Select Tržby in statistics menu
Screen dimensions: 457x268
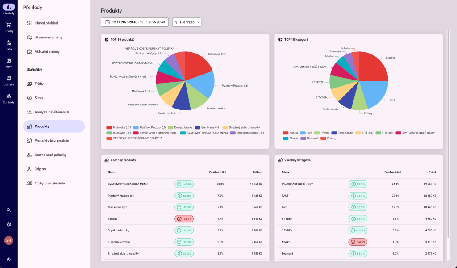tap(39, 84)
